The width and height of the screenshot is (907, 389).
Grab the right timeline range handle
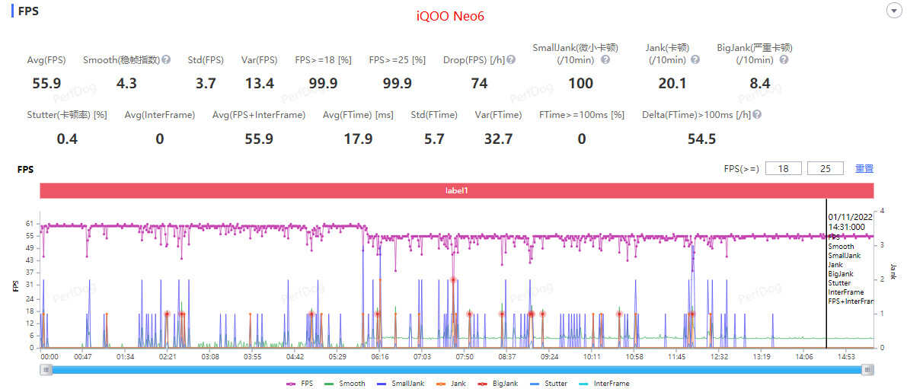(867, 369)
